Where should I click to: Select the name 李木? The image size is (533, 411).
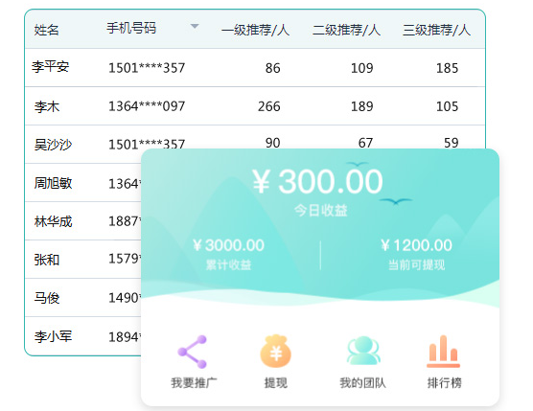(x=47, y=106)
